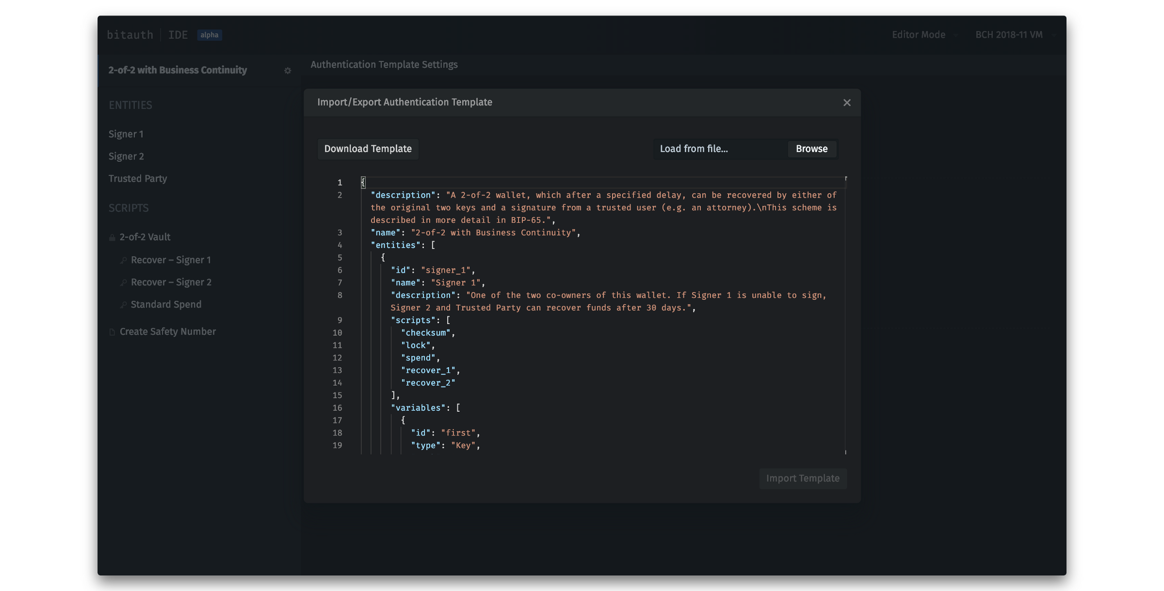Click the key icon for Recover – Signer 1
The width and height of the screenshot is (1164, 591).
click(124, 261)
